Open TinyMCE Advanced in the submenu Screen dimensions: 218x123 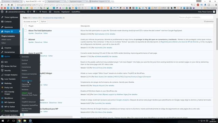coord(29,102)
